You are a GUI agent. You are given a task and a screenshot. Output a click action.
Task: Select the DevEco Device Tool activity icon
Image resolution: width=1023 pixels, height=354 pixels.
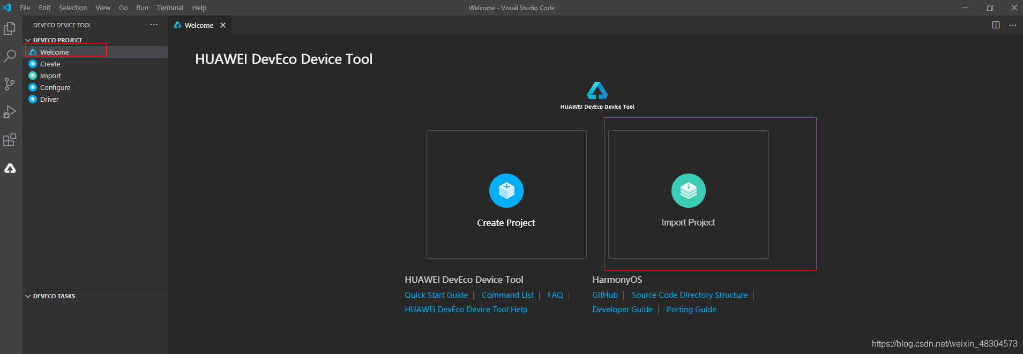pos(10,168)
